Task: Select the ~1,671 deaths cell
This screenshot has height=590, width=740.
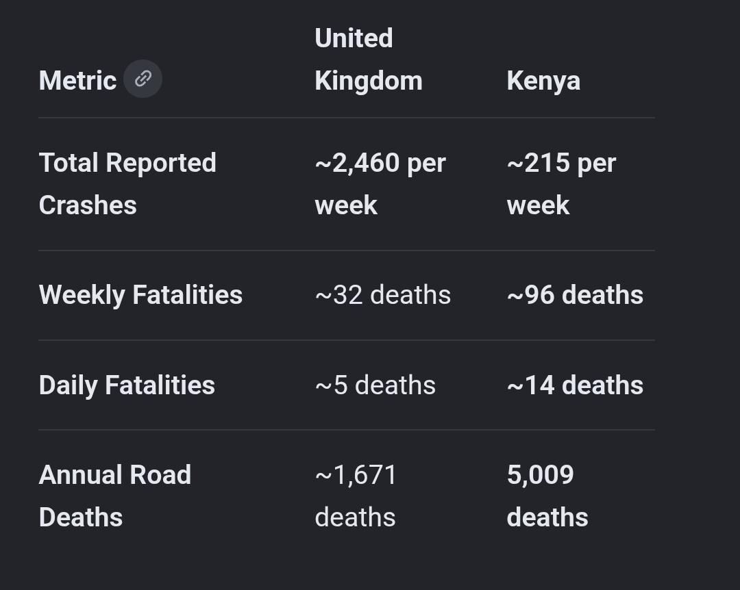Action: tap(356, 496)
